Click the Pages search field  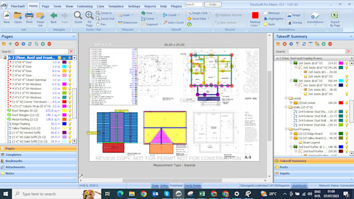coord(41,51)
